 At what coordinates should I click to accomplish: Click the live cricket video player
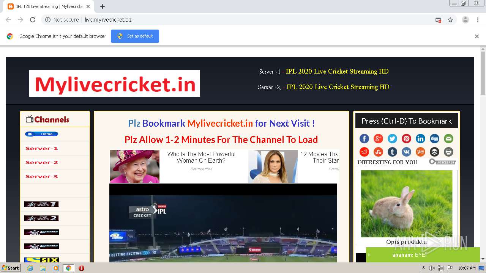(x=223, y=223)
